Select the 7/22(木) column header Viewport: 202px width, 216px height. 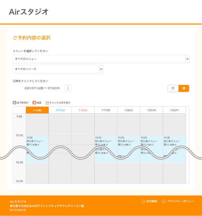174,110
